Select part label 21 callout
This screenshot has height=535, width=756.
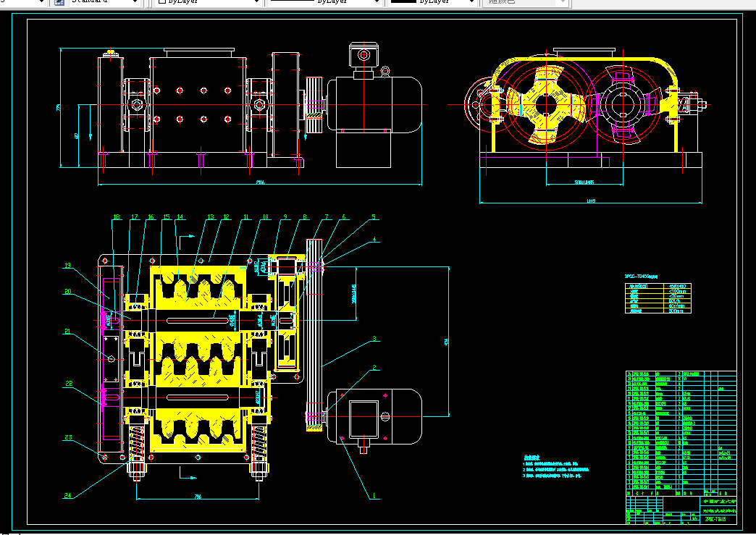click(x=67, y=331)
